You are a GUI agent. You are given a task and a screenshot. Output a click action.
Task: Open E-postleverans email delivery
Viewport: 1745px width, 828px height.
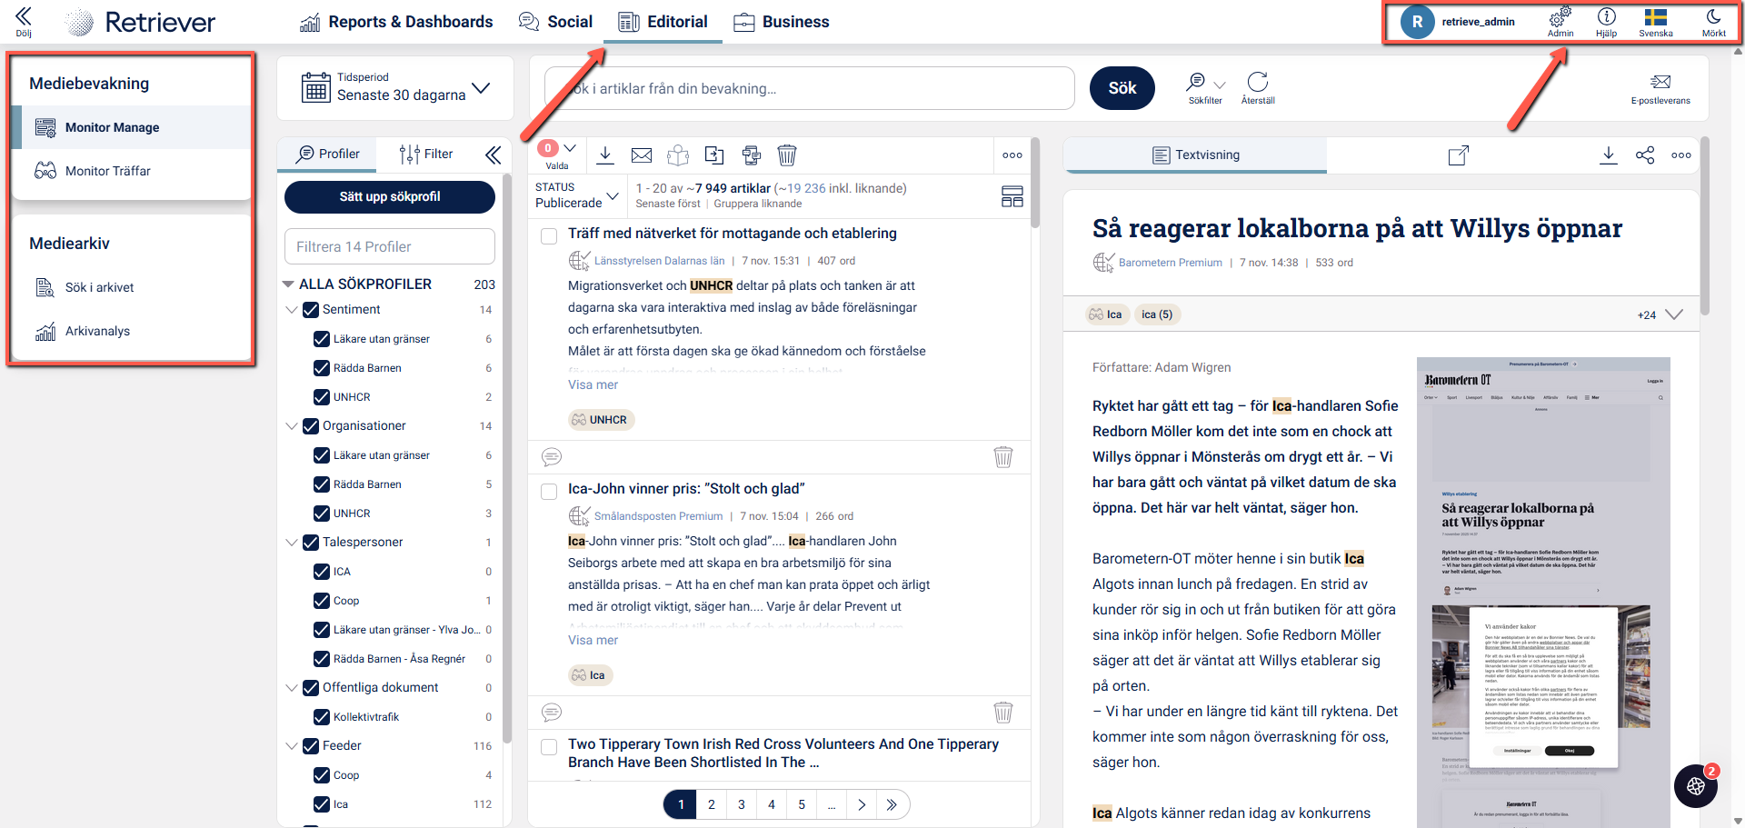point(1660,88)
